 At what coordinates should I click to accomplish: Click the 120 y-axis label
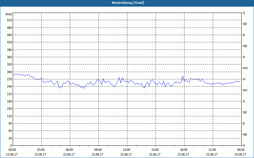[x=10, y=116]
